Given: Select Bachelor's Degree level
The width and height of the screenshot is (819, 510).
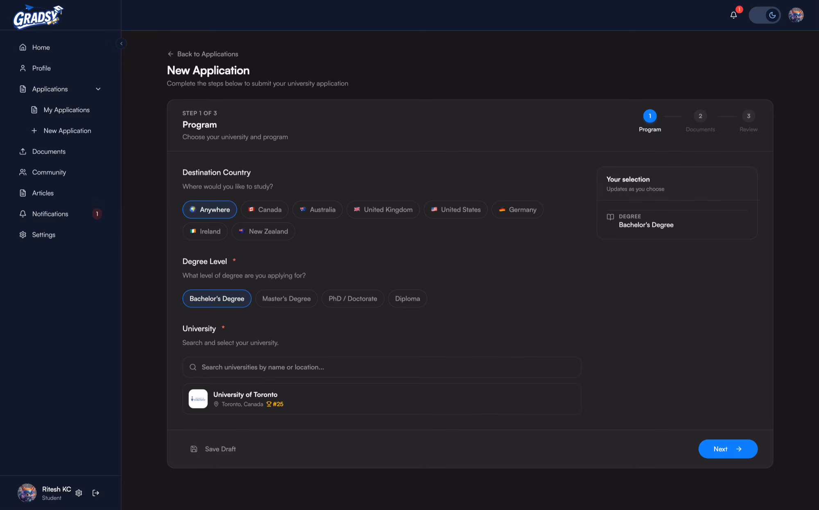Looking at the screenshot, I should point(217,299).
